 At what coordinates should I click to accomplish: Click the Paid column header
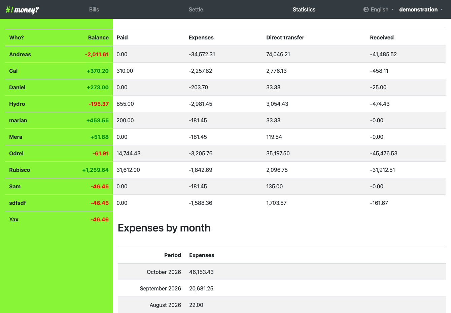(122, 37)
